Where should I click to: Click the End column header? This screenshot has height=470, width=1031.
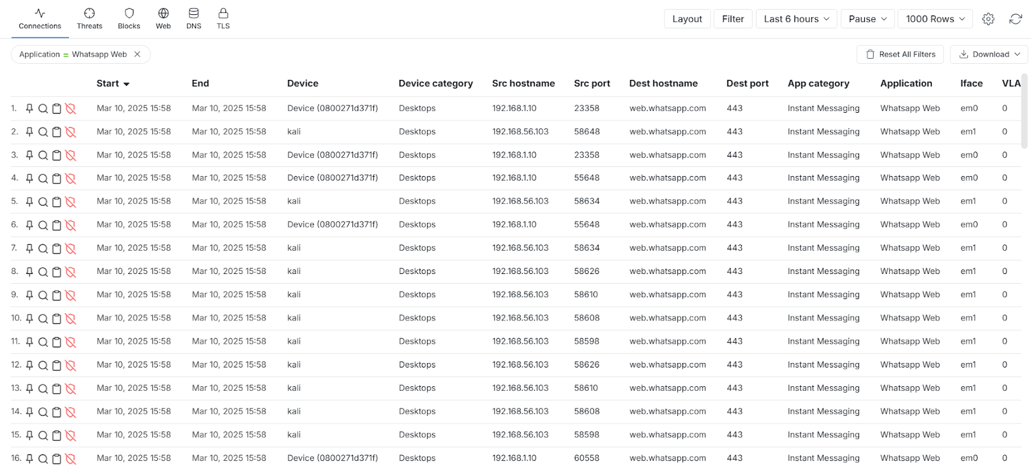[x=200, y=83]
